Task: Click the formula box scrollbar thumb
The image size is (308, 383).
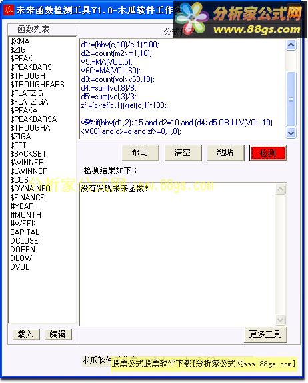Action: (x=291, y=99)
